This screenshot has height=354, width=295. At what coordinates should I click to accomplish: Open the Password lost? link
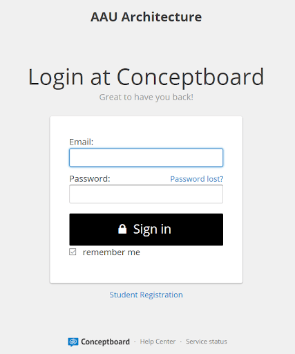click(197, 179)
